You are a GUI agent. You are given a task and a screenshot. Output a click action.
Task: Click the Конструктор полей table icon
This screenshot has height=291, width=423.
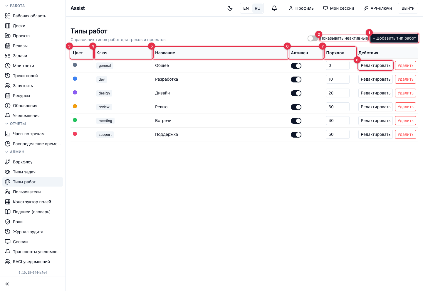[8, 202]
